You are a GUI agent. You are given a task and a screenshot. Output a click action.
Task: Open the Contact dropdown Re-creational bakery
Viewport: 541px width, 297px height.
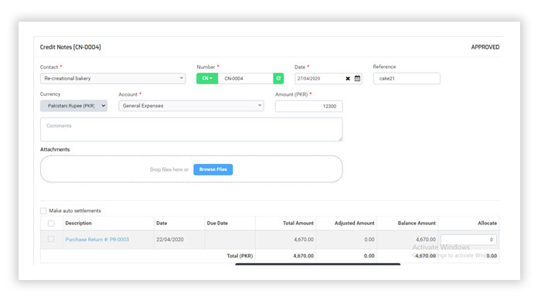[113, 78]
